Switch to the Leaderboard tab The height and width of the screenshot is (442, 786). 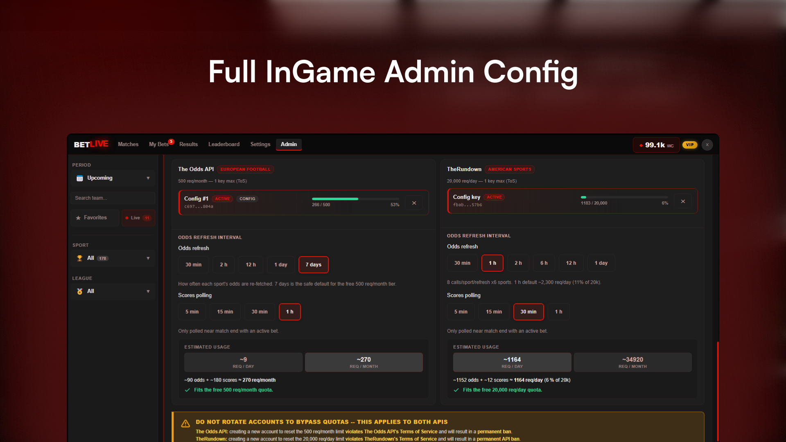pos(224,144)
